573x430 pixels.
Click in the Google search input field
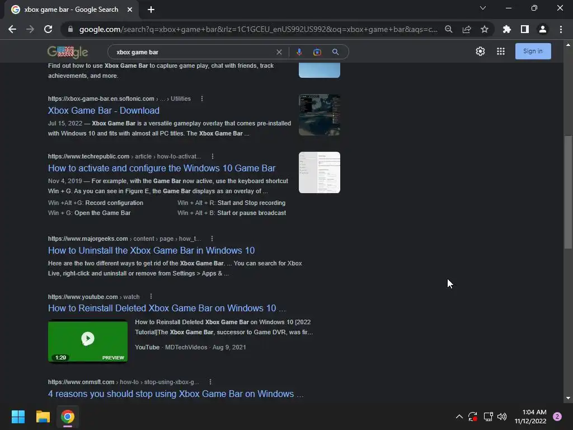194,52
